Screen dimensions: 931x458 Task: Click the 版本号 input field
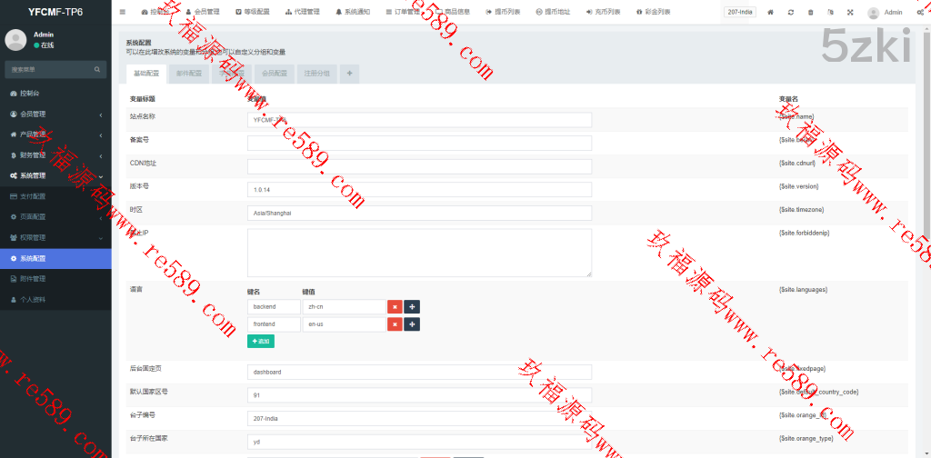[x=419, y=189]
